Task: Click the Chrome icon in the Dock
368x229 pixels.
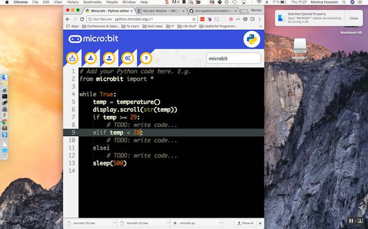Action: tap(4, 122)
